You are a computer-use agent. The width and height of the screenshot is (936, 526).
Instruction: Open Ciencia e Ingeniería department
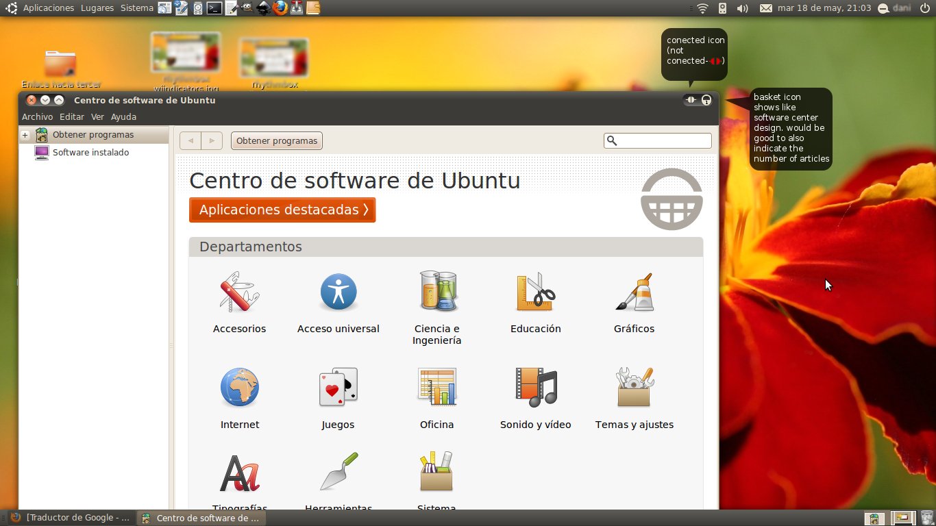click(x=436, y=308)
